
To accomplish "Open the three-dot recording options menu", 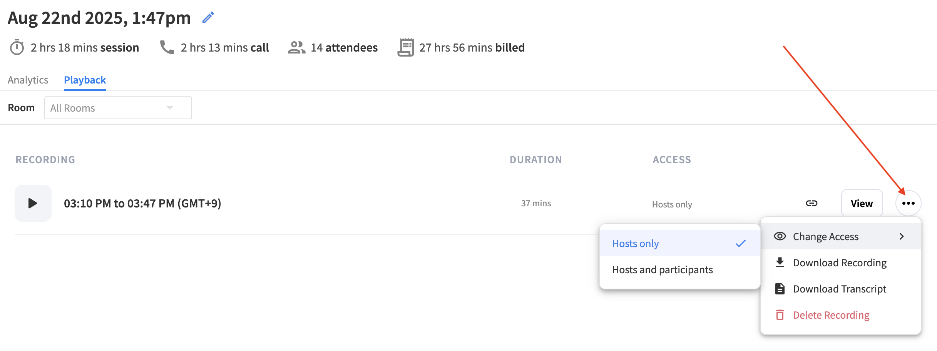I will [909, 203].
